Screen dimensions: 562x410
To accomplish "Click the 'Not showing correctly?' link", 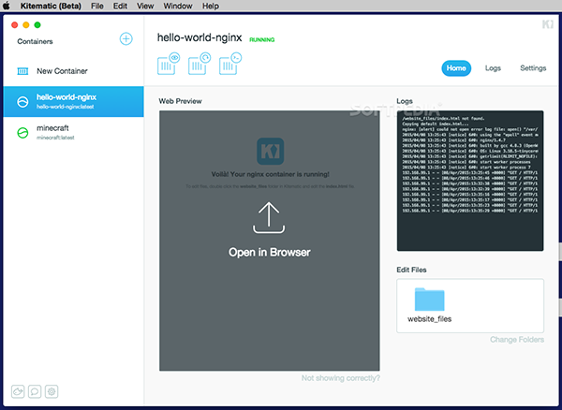I will (340, 378).
